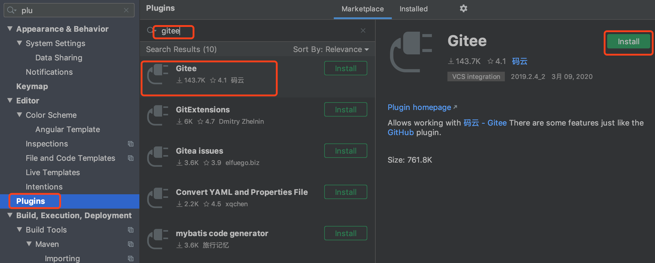Select mybatis code generator result title
Viewport: 655px width, 263px height.
(x=222, y=233)
